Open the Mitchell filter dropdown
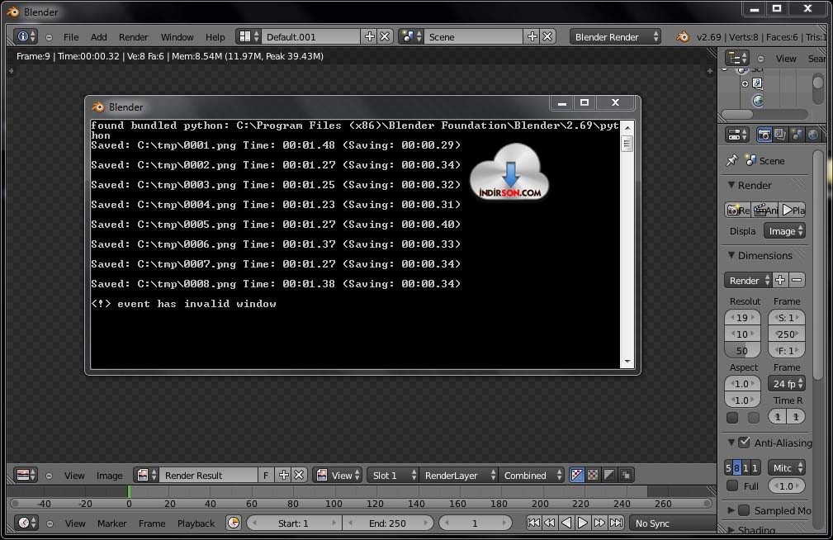 tap(787, 468)
